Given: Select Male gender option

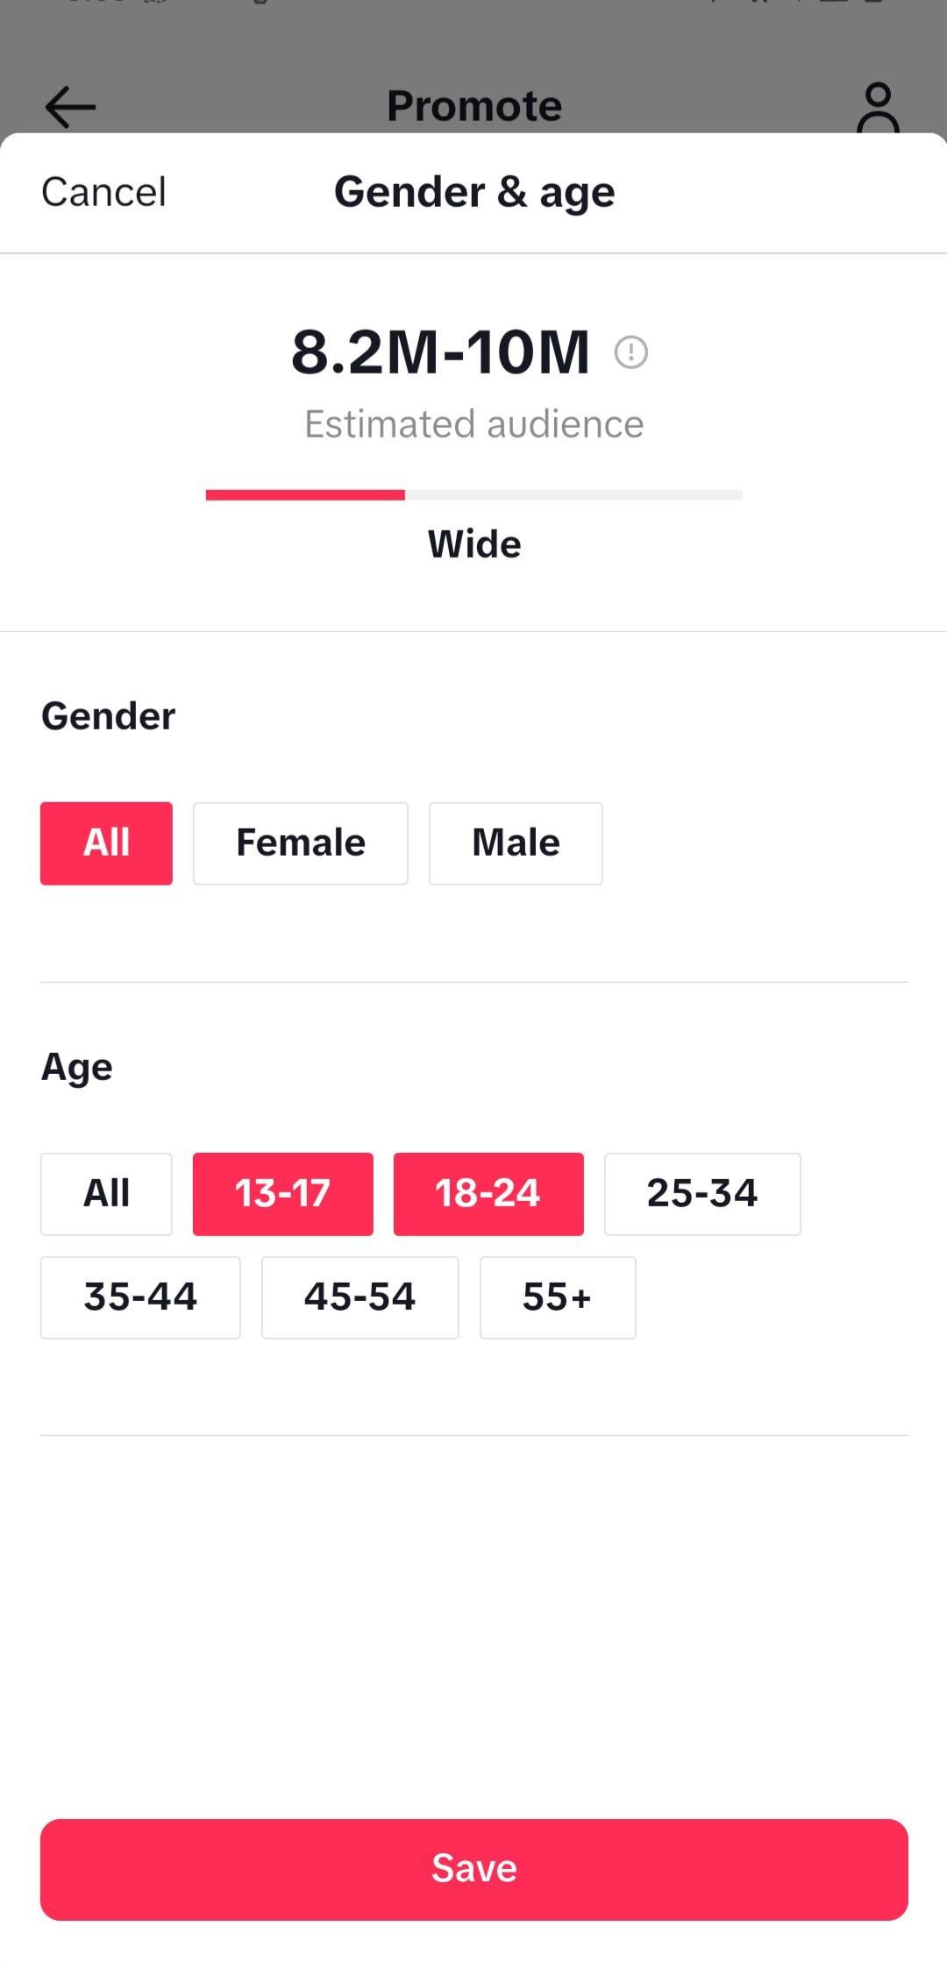Looking at the screenshot, I should coord(516,843).
